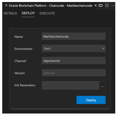Click the optional Version input field
Screen dimensions: 119x118
pos(74,73)
